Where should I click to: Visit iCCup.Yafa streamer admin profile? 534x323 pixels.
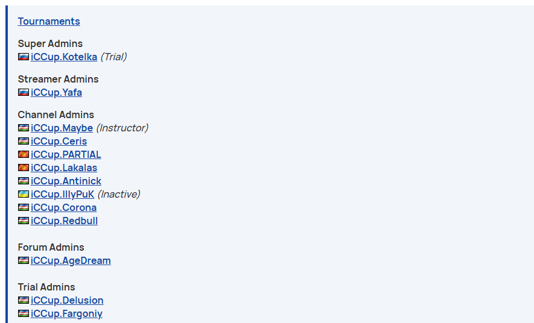(x=56, y=92)
